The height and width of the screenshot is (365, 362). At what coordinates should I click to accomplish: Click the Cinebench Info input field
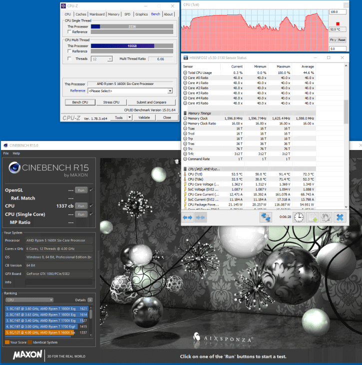tap(59, 282)
